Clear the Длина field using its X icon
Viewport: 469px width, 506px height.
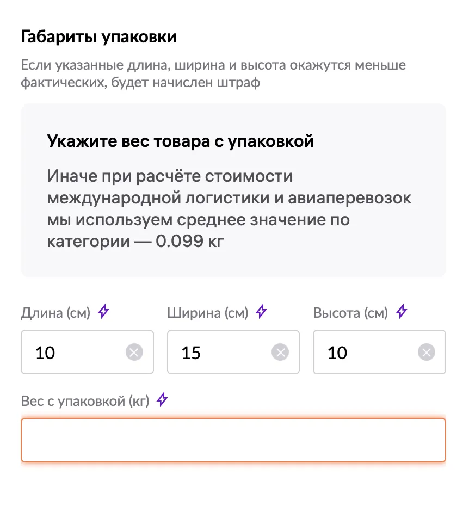pyautogui.click(x=134, y=352)
